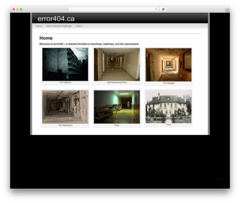This screenshot has width=240, height=203.
Task: Open The Sanatorium sepia photo thumbnail
Action: click(x=65, y=107)
